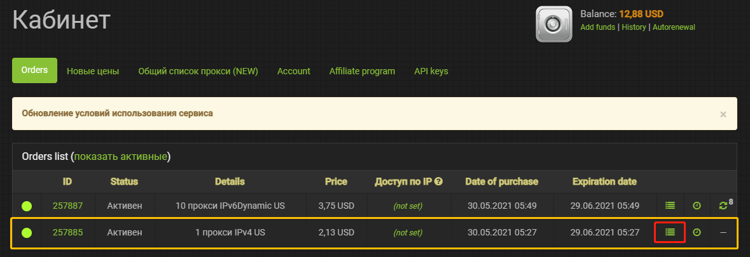The width and height of the screenshot is (750, 257).
Task: Click the autorenewal refresh icon for order 257887
Action: 723,206
